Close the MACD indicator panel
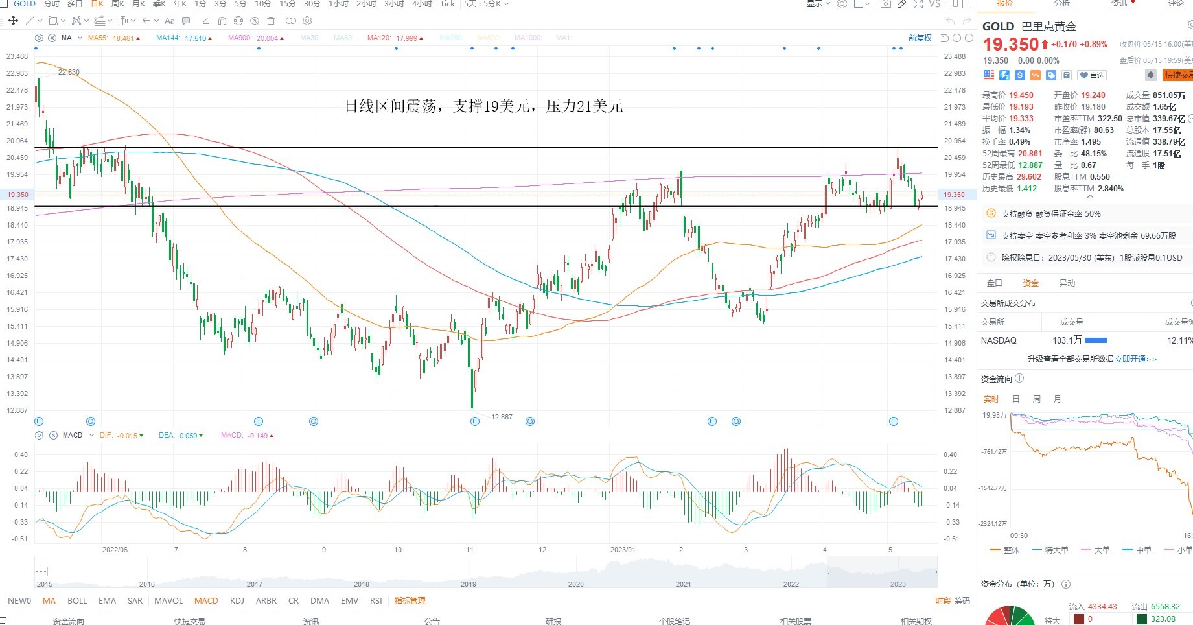The height and width of the screenshot is (625, 1193). [53, 435]
